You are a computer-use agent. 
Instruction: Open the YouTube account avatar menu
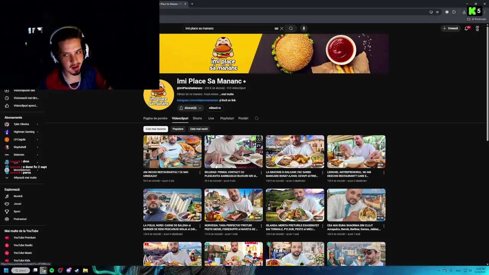pos(477,28)
